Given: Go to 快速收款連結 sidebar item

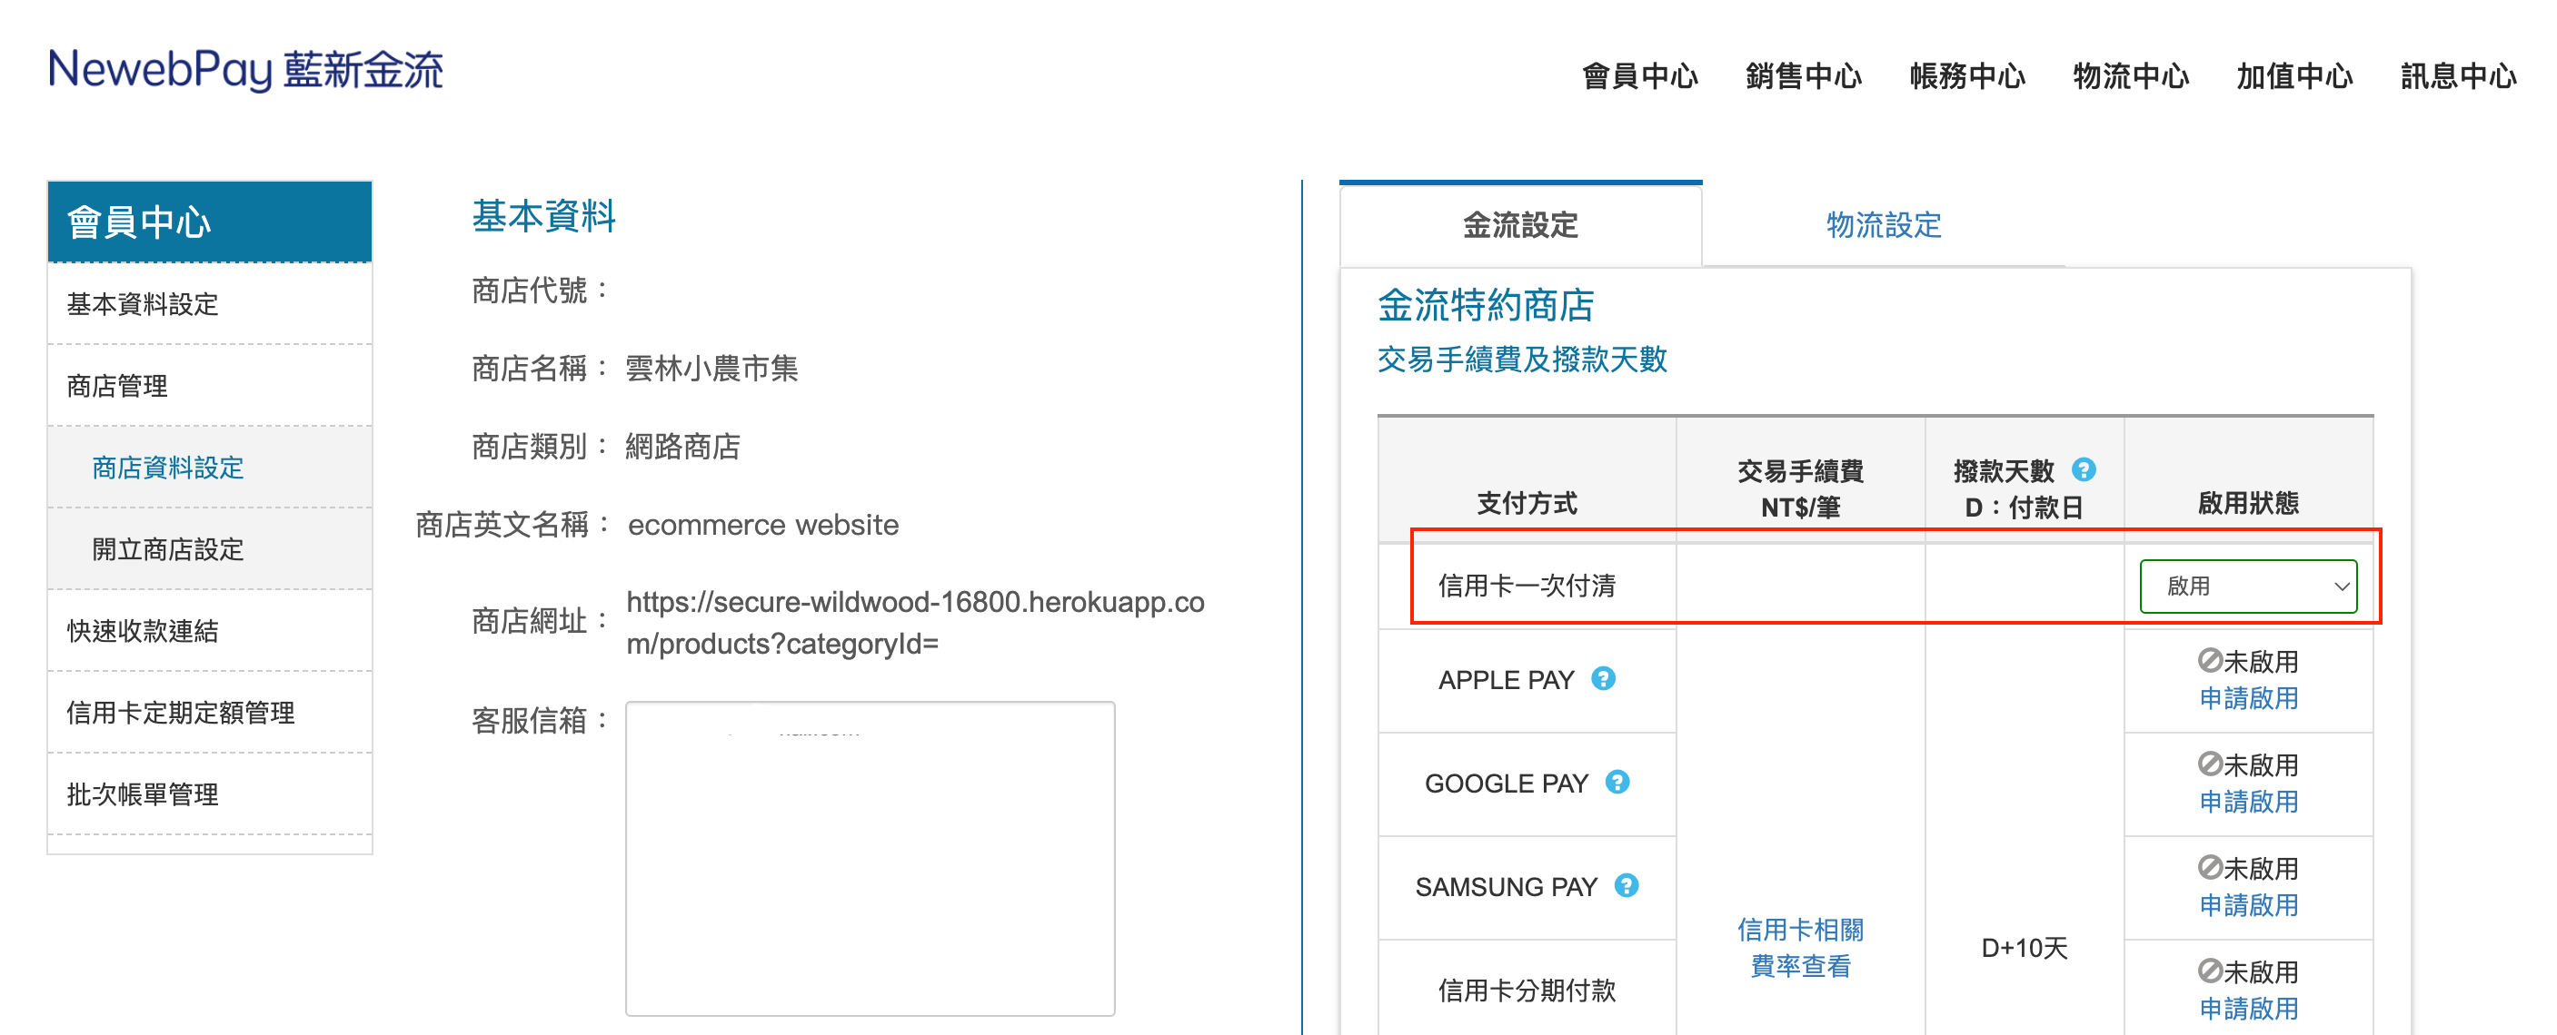Looking at the screenshot, I should 142,630.
